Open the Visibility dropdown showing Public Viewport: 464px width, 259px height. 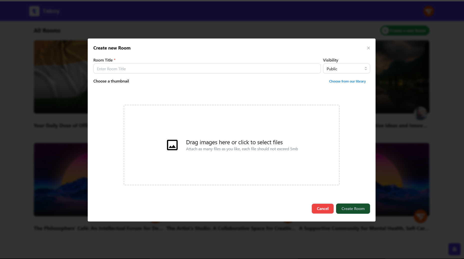click(x=346, y=69)
